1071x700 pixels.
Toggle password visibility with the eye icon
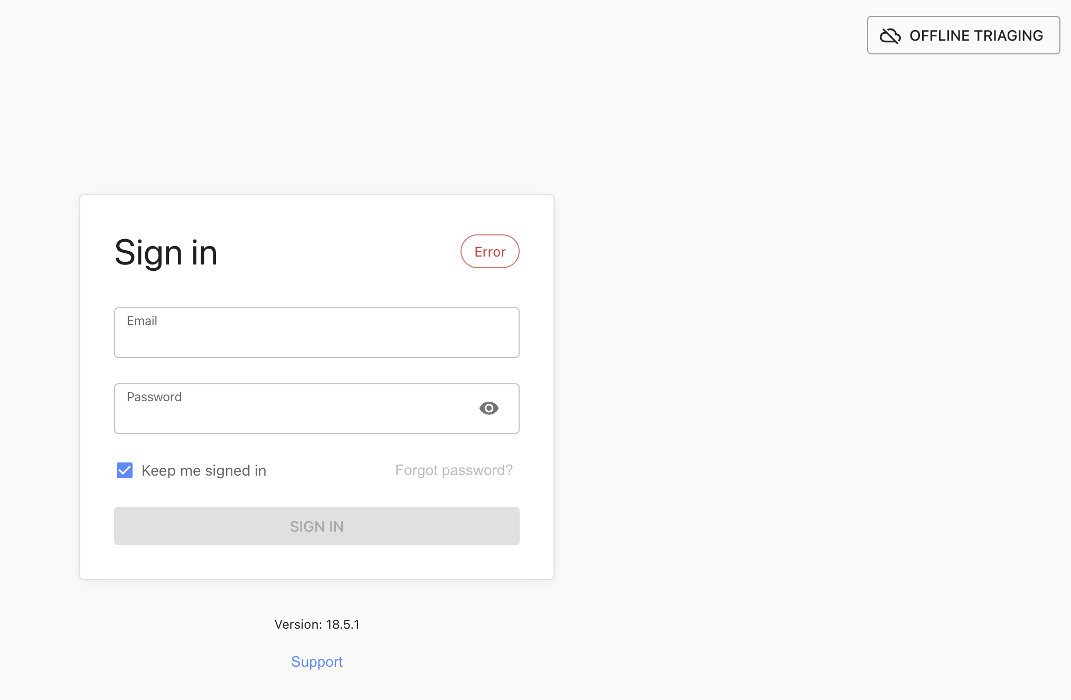(x=488, y=408)
